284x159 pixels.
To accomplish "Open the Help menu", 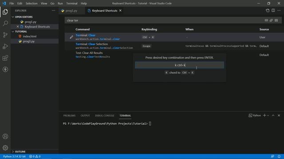I will [x=84, y=3].
